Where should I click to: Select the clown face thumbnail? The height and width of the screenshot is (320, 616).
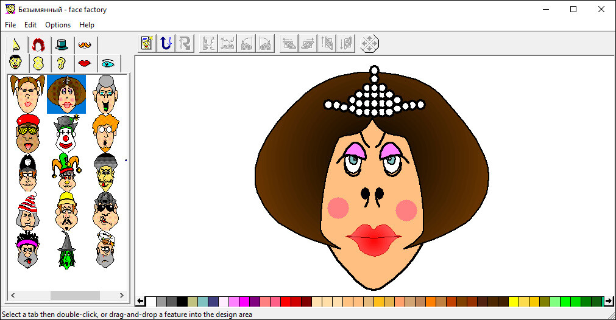(x=66, y=133)
